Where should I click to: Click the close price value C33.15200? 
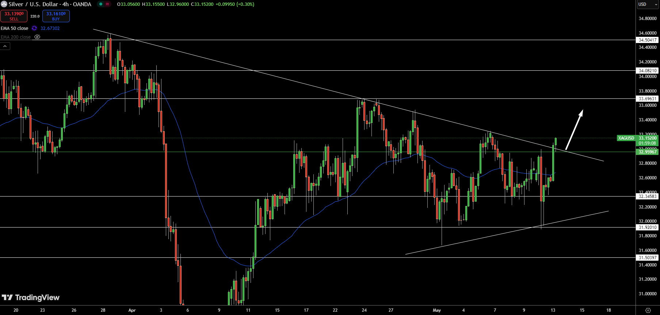(x=202, y=4)
